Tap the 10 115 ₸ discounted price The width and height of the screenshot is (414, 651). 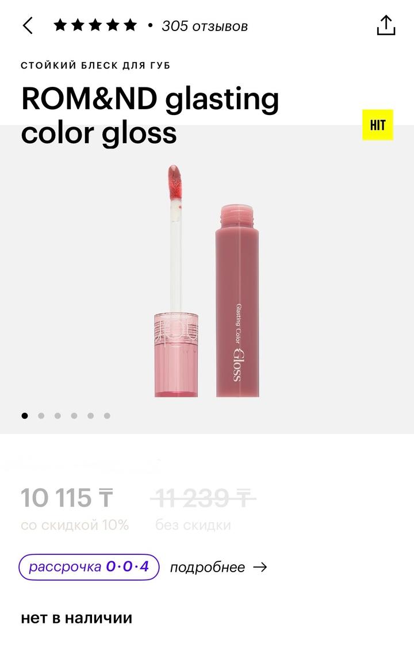pyautogui.click(x=67, y=497)
